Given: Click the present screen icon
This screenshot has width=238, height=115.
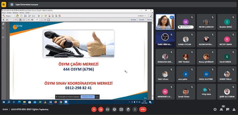Looking at the screenshot, I should pos(121,109).
